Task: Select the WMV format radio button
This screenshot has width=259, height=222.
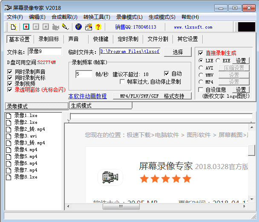Action: pyautogui.click(x=201, y=75)
